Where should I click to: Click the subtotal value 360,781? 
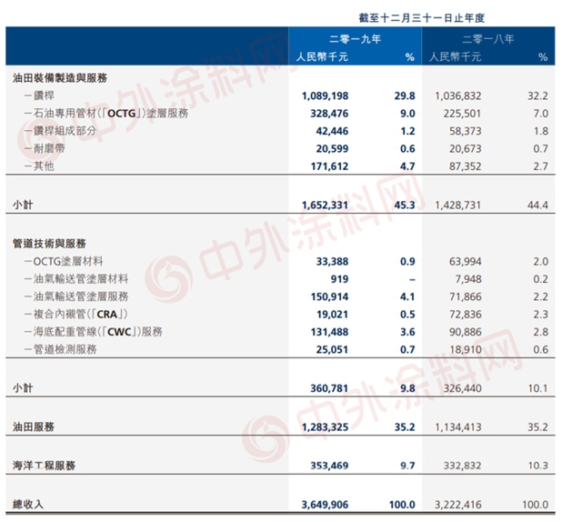point(329,388)
